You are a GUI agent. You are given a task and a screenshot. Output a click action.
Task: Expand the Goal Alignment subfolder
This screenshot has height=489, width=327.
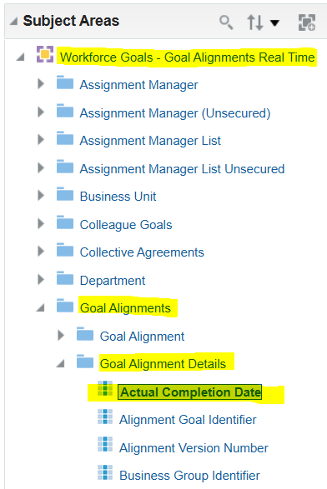coord(61,335)
